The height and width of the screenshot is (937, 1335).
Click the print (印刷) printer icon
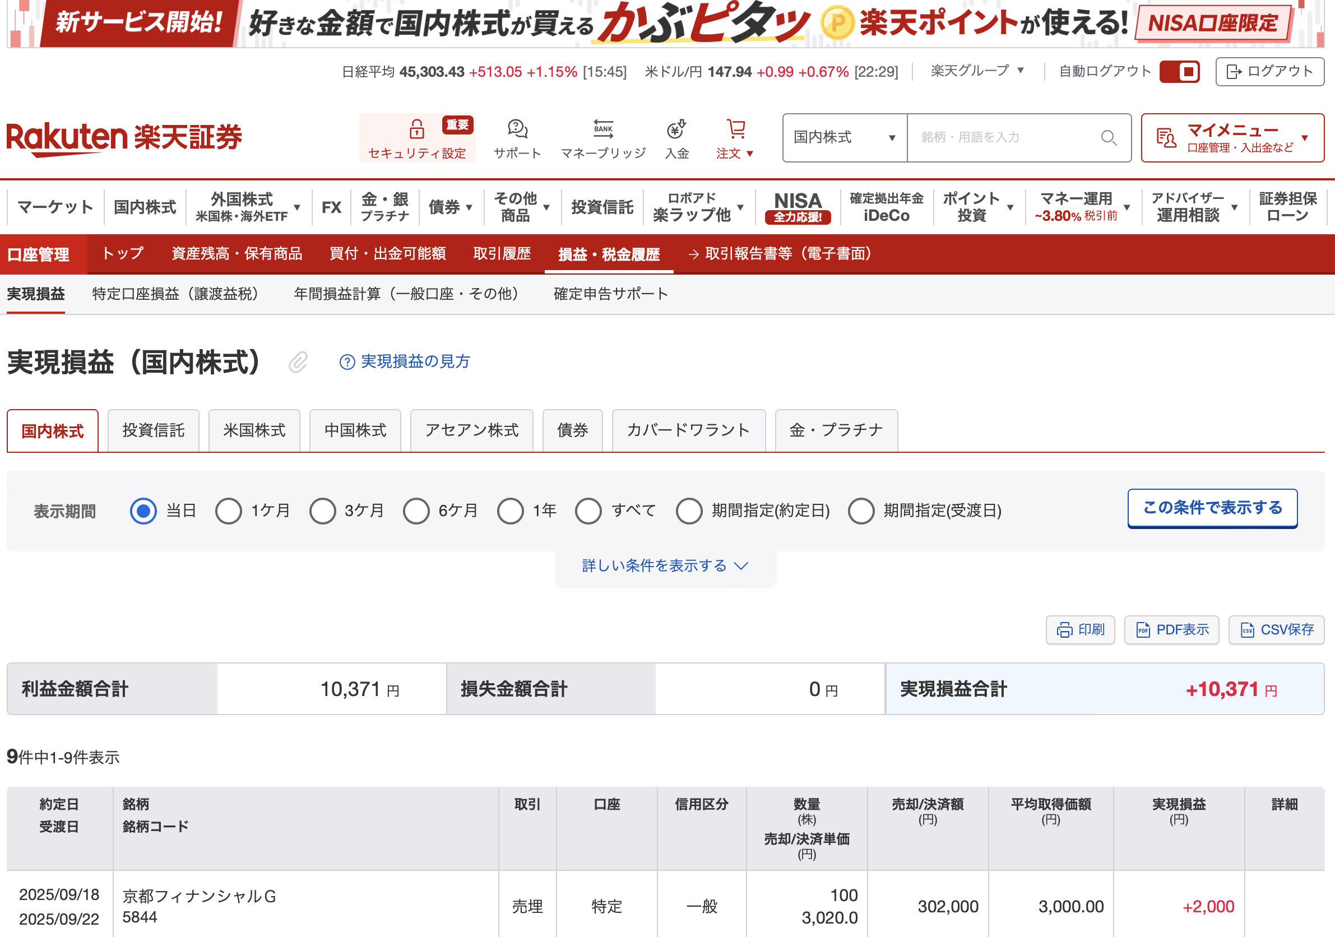(x=1064, y=629)
